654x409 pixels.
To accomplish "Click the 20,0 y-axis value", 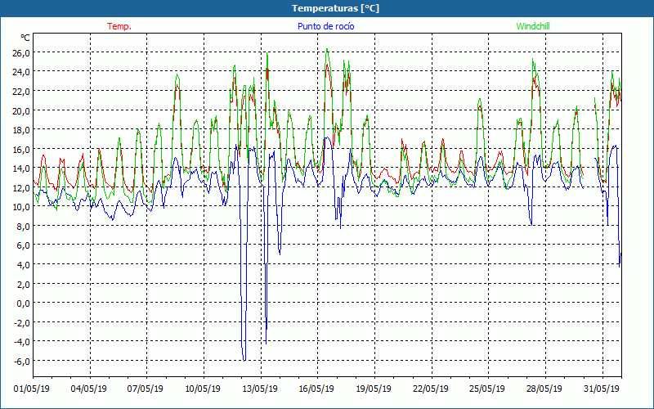I will point(22,110).
